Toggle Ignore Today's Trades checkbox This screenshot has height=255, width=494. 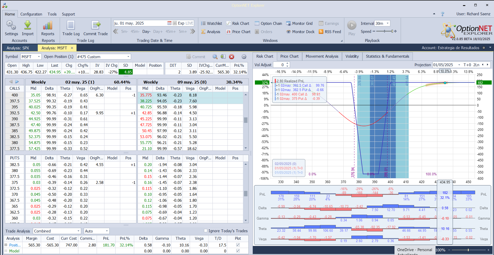(x=206, y=231)
